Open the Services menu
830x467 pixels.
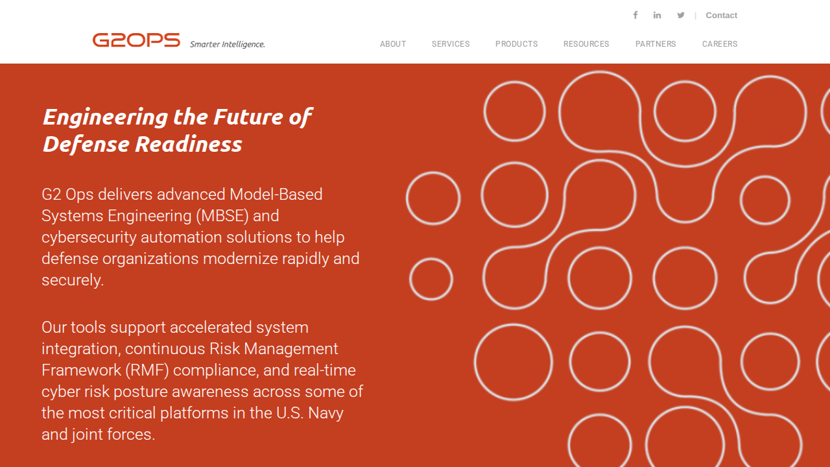point(451,44)
